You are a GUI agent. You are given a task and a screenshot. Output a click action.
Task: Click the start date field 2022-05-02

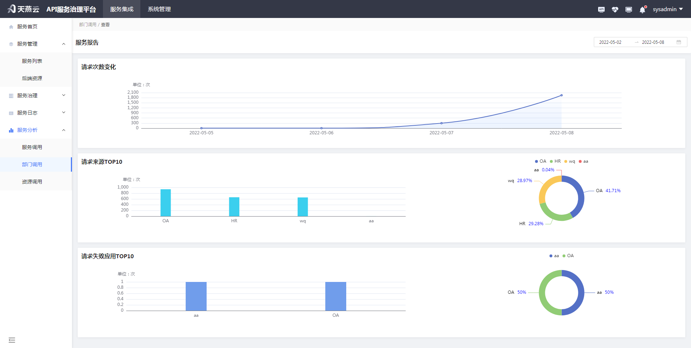coord(610,42)
